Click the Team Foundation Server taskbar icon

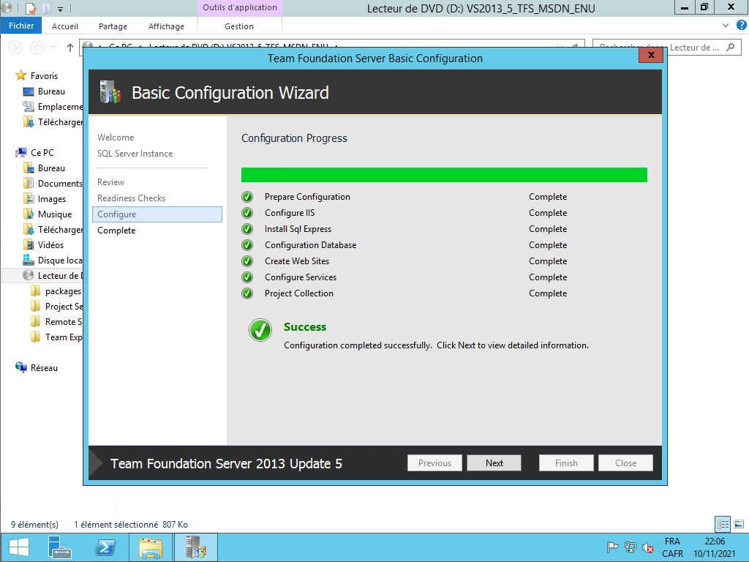click(x=195, y=547)
